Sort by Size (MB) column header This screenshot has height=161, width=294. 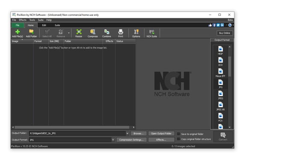(56, 41)
